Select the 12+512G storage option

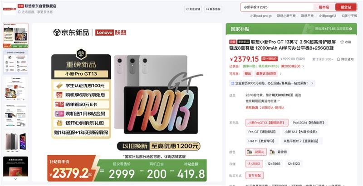294,164
